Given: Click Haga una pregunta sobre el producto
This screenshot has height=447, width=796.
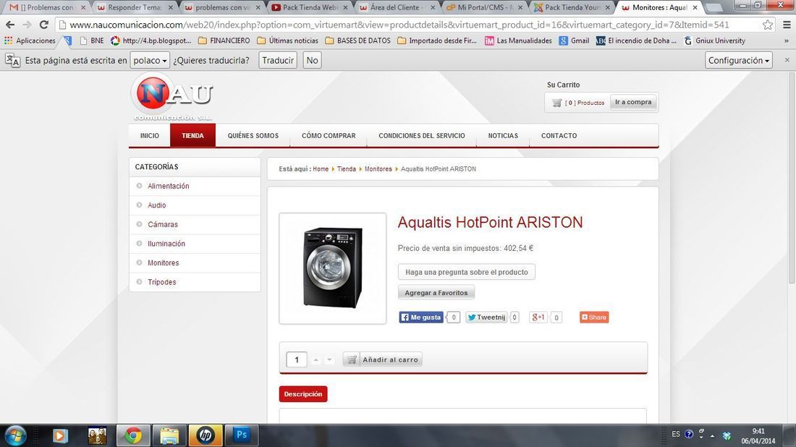Looking at the screenshot, I should coord(467,272).
